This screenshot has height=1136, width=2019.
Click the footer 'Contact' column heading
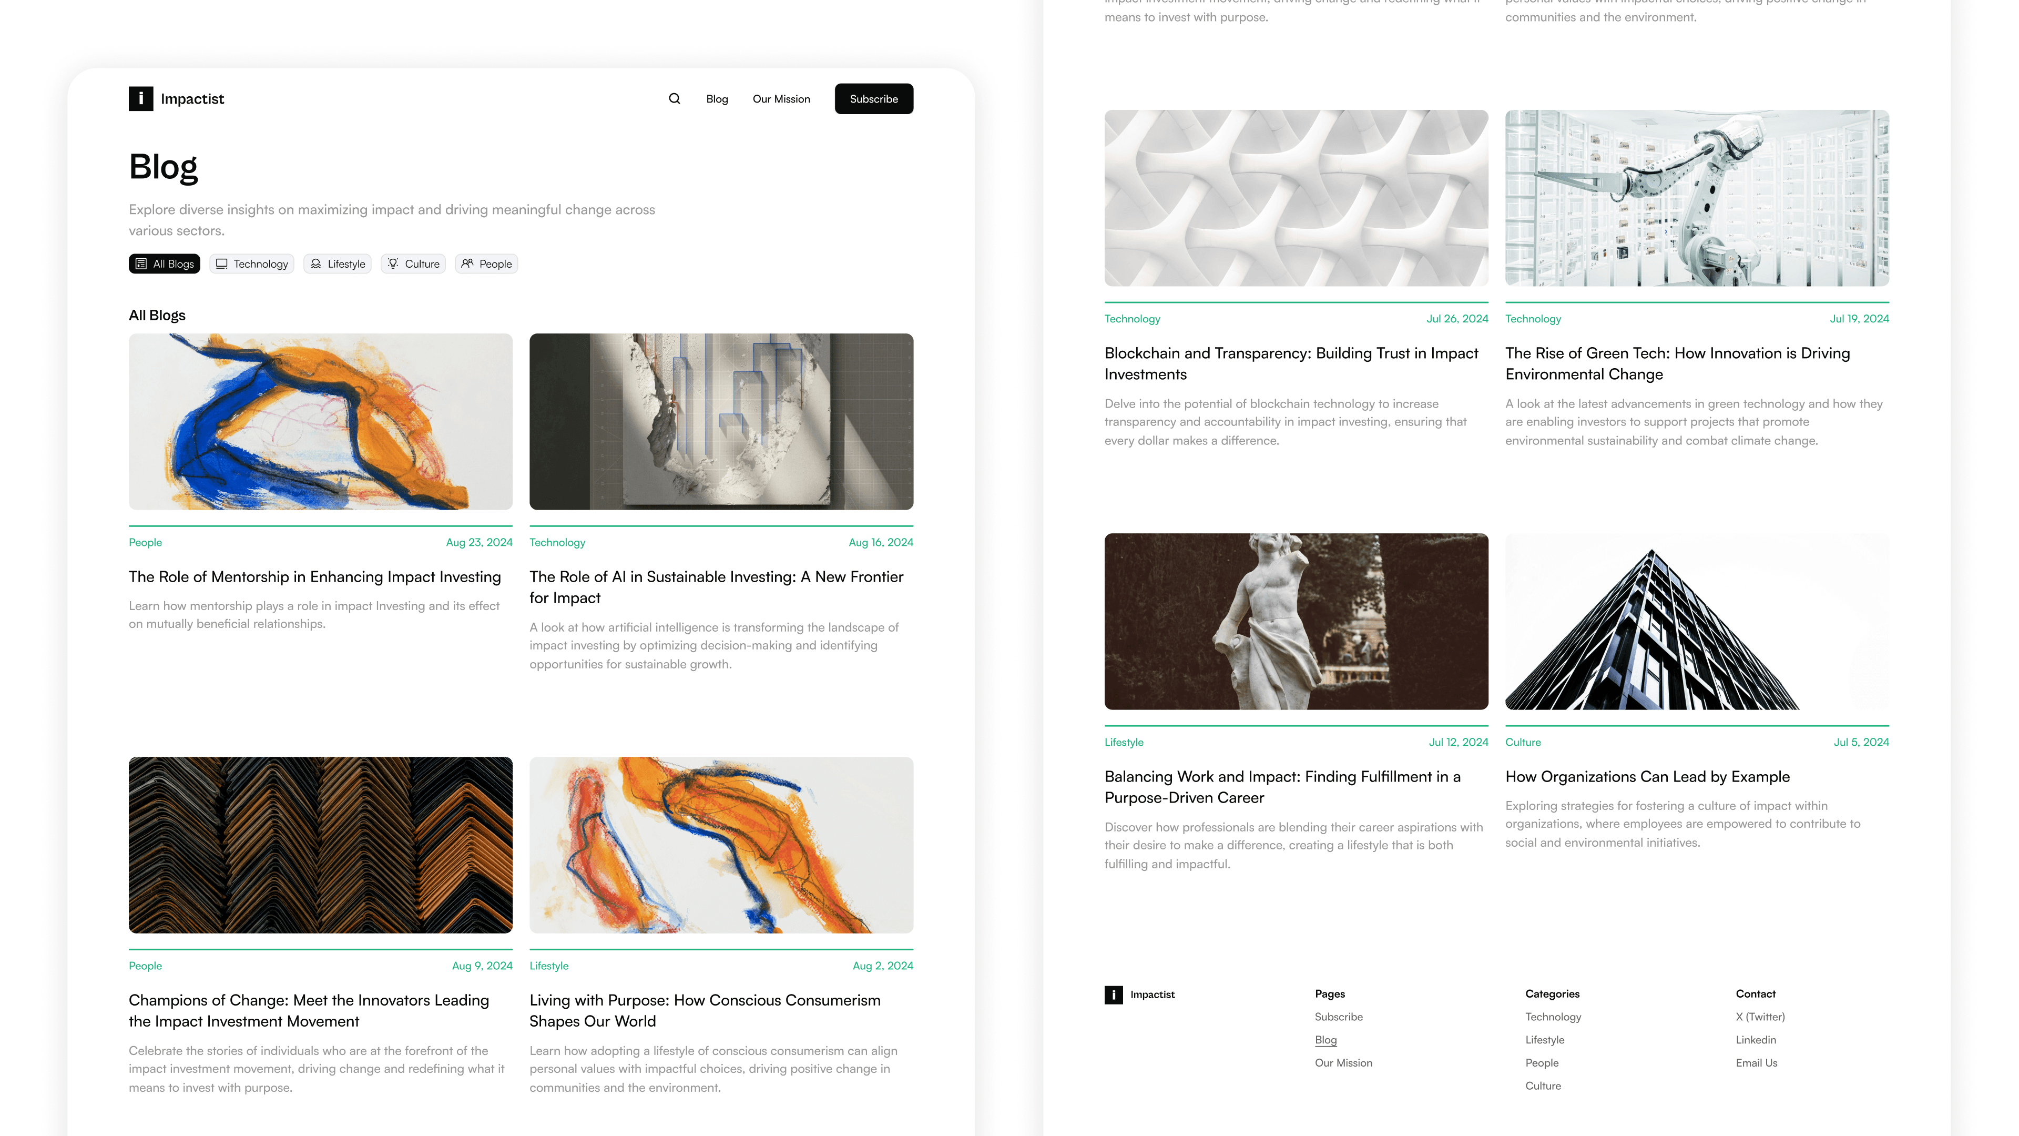1756,994
